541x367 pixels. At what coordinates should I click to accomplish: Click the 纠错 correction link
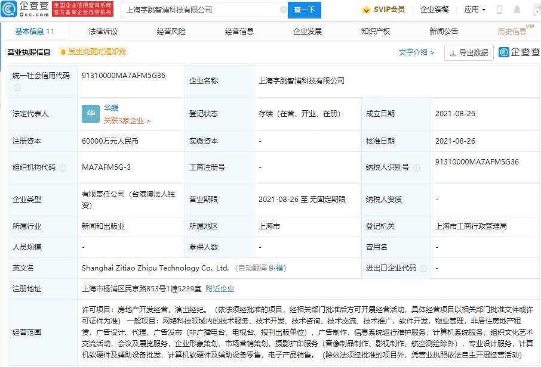(277, 268)
